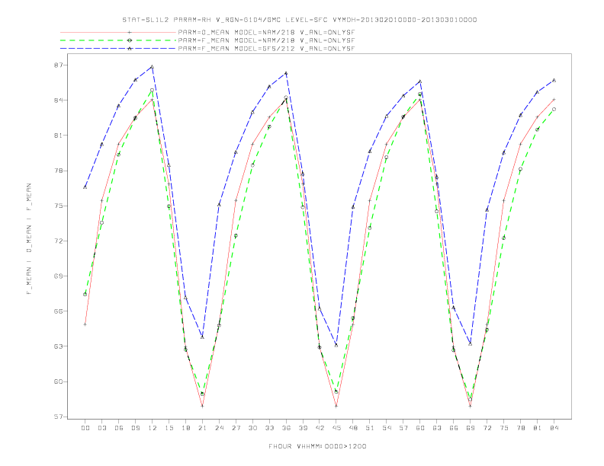Click the green circle data point at hour 00
The width and height of the screenshot is (604, 466).
(85, 295)
